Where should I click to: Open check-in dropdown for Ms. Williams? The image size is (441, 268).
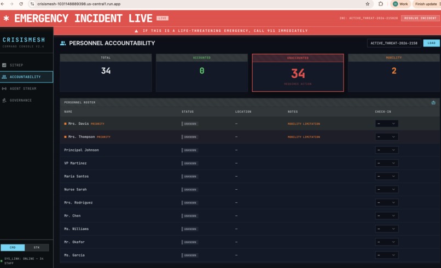pyautogui.click(x=387, y=229)
